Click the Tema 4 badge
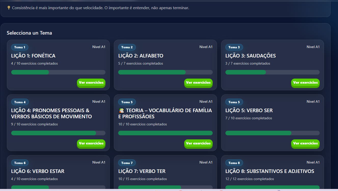 click(20, 102)
